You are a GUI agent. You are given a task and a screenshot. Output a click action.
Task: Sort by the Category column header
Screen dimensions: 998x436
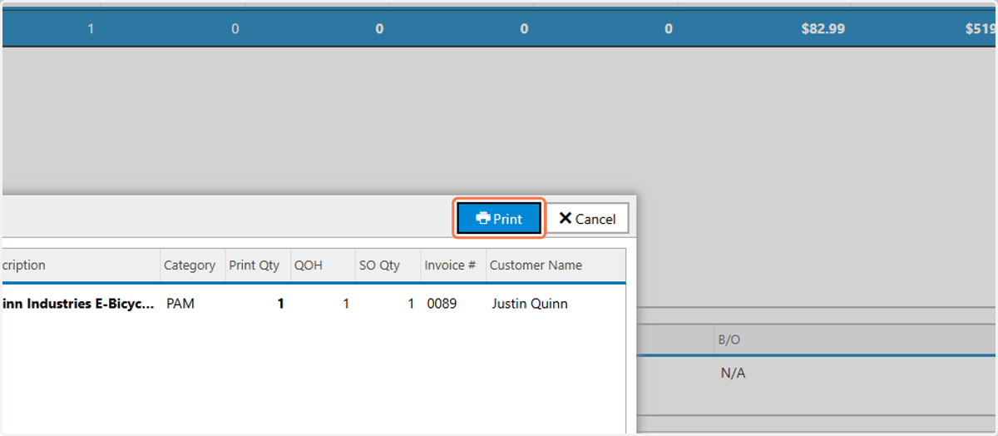tap(192, 265)
